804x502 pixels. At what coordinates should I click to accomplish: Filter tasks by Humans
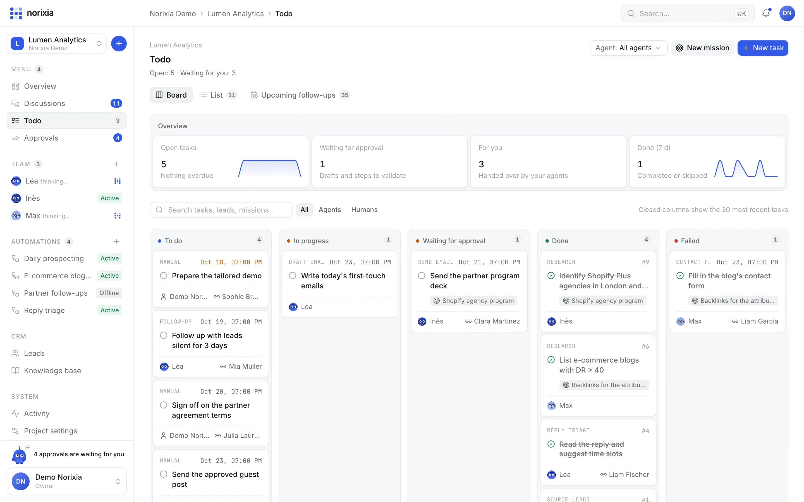click(364, 209)
